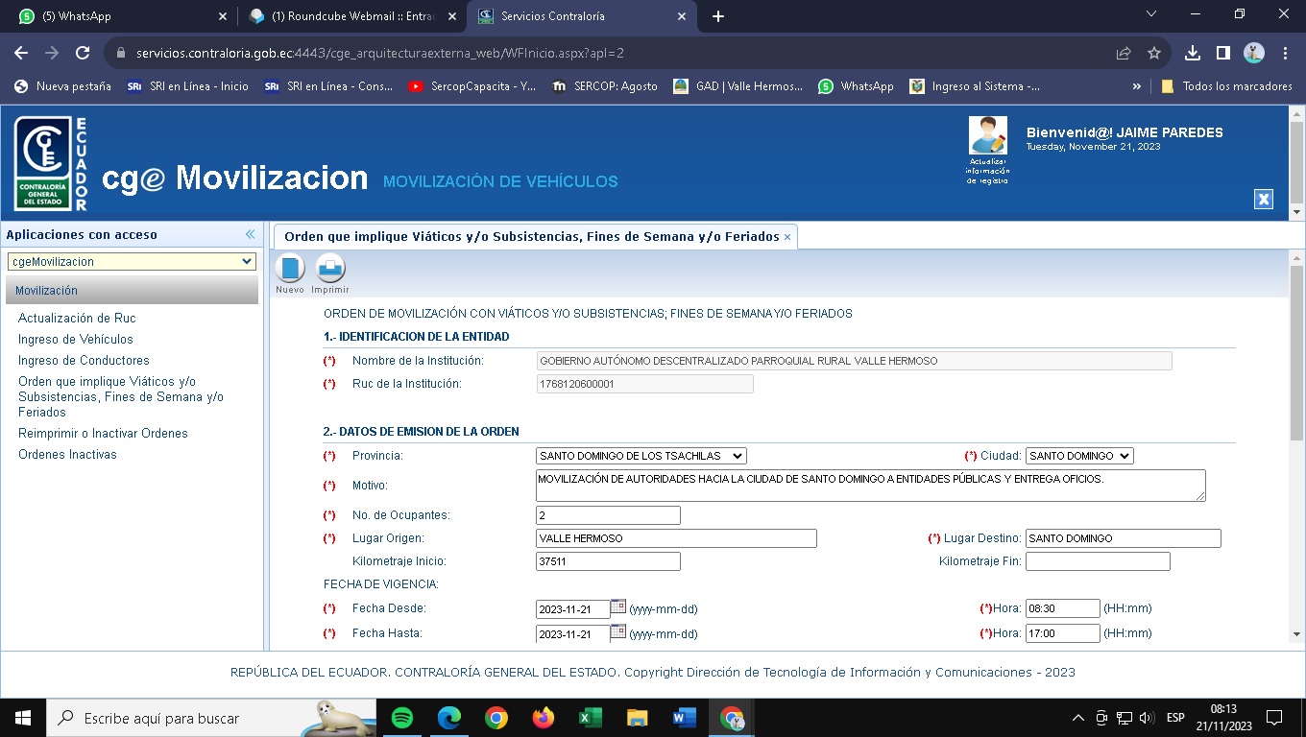Viewport: 1306px width, 737px height.
Task: Click the No. de Ocupantes field
Action: click(608, 515)
